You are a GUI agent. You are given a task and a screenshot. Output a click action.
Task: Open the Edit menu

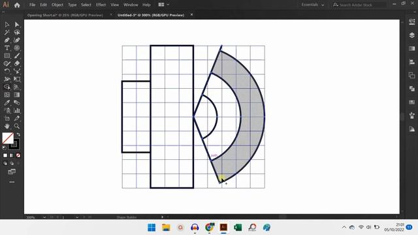(x=44, y=5)
